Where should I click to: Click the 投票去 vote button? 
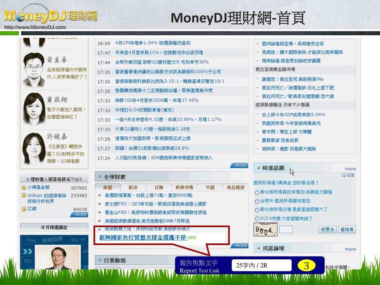(327, 229)
